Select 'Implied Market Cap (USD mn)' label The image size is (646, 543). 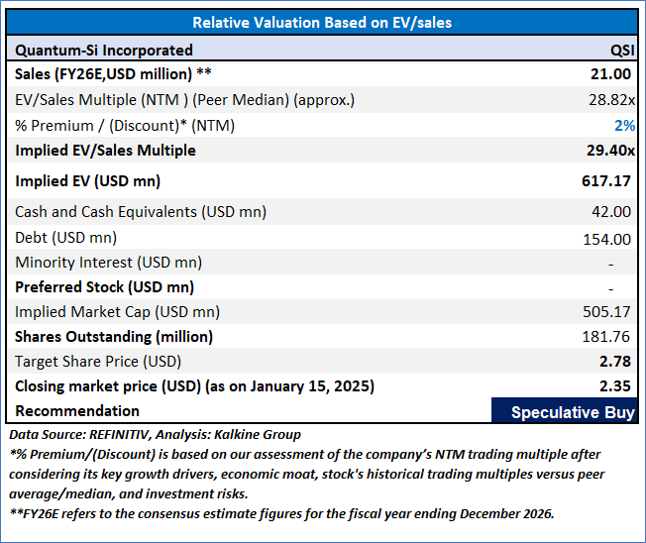[x=117, y=312]
